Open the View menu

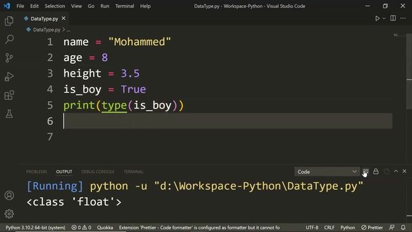(76, 6)
